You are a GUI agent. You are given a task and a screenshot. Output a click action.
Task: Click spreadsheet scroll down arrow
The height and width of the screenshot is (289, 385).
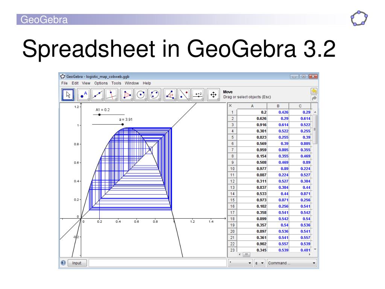pyautogui.click(x=315, y=249)
